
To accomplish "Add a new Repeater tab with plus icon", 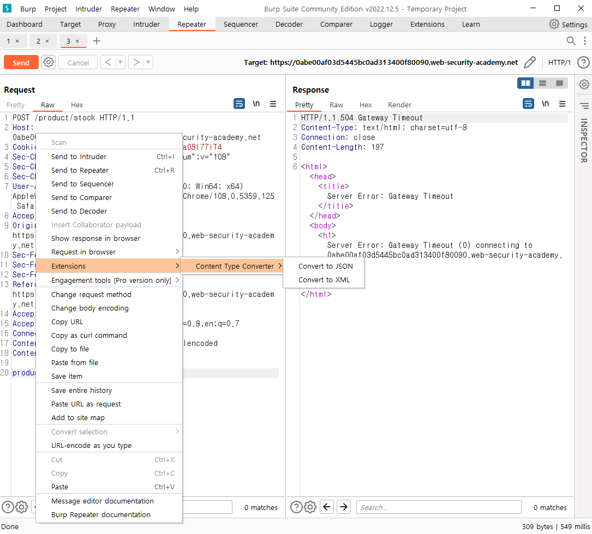I will click(x=97, y=41).
